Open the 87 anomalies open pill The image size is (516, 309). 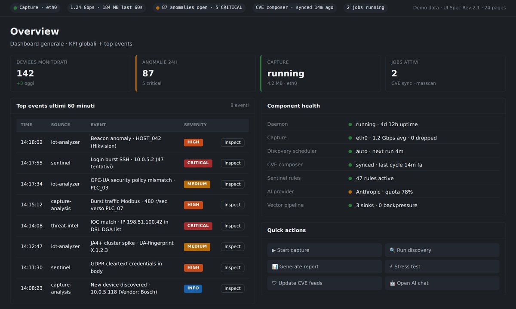point(200,8)
